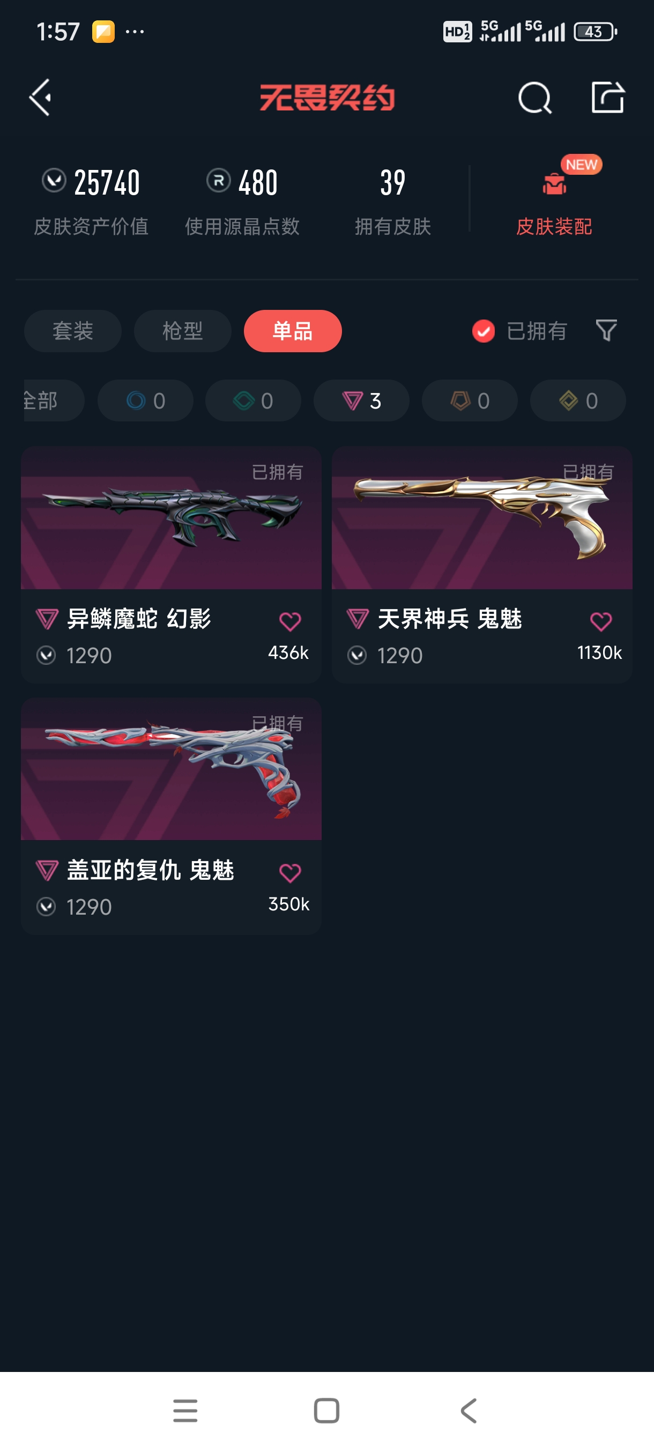Favorite 天界神兵 鬼魅 with heart icon
The height and width of the screenshot is (1454, 654).
(601, 621)
